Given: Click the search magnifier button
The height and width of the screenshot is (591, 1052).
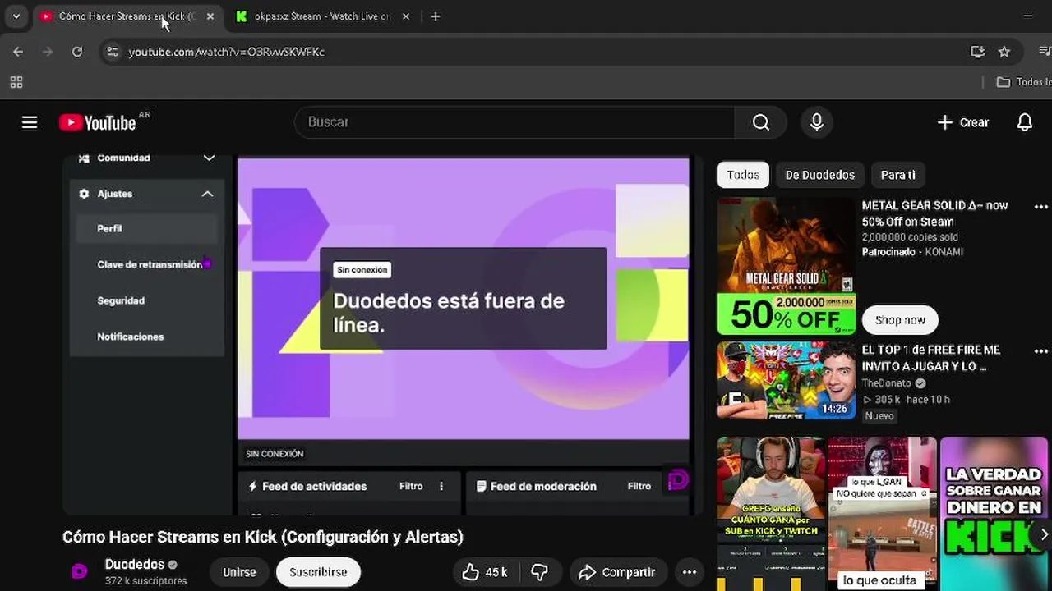Looking at the screenshot, I should coord(761,122).
